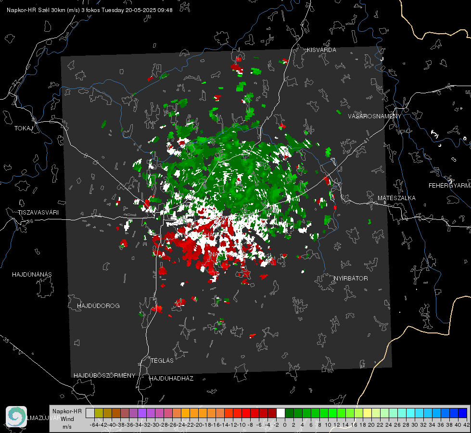Image resolution: width=471 pixels, height=433 pixels.
Task: Select the HAJDÚDOROG city label
Action: pyautogui.click(x=98, y=306)
